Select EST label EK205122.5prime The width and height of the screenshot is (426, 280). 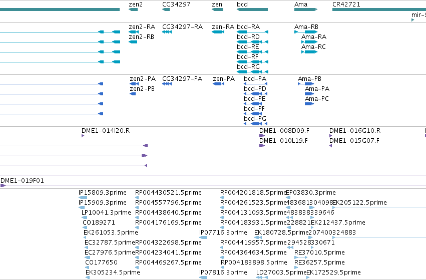(360, 203)
